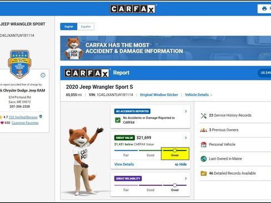Click the dealer phone number 207-306-2538
This screenshot has width=271, height=203.
pos(19,106)
